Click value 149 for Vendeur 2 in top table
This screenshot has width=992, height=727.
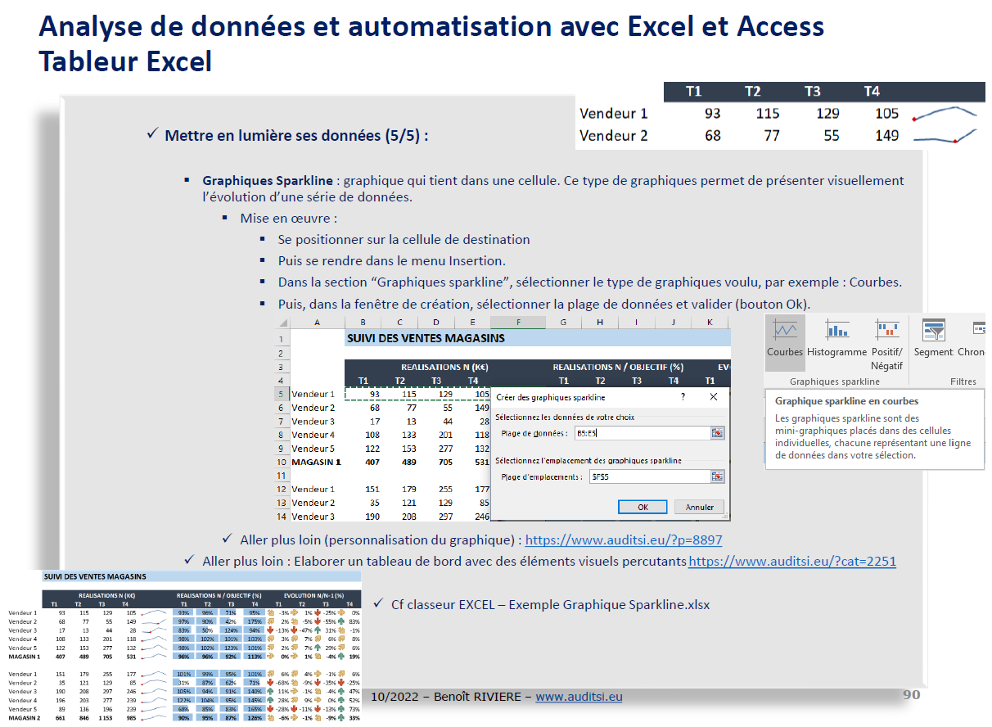pyautogui.click(x=886, y=136)
